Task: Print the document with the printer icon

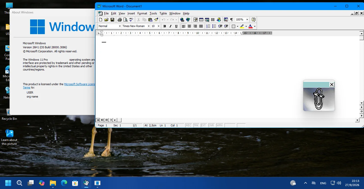Action: click(x=119, y=20)
